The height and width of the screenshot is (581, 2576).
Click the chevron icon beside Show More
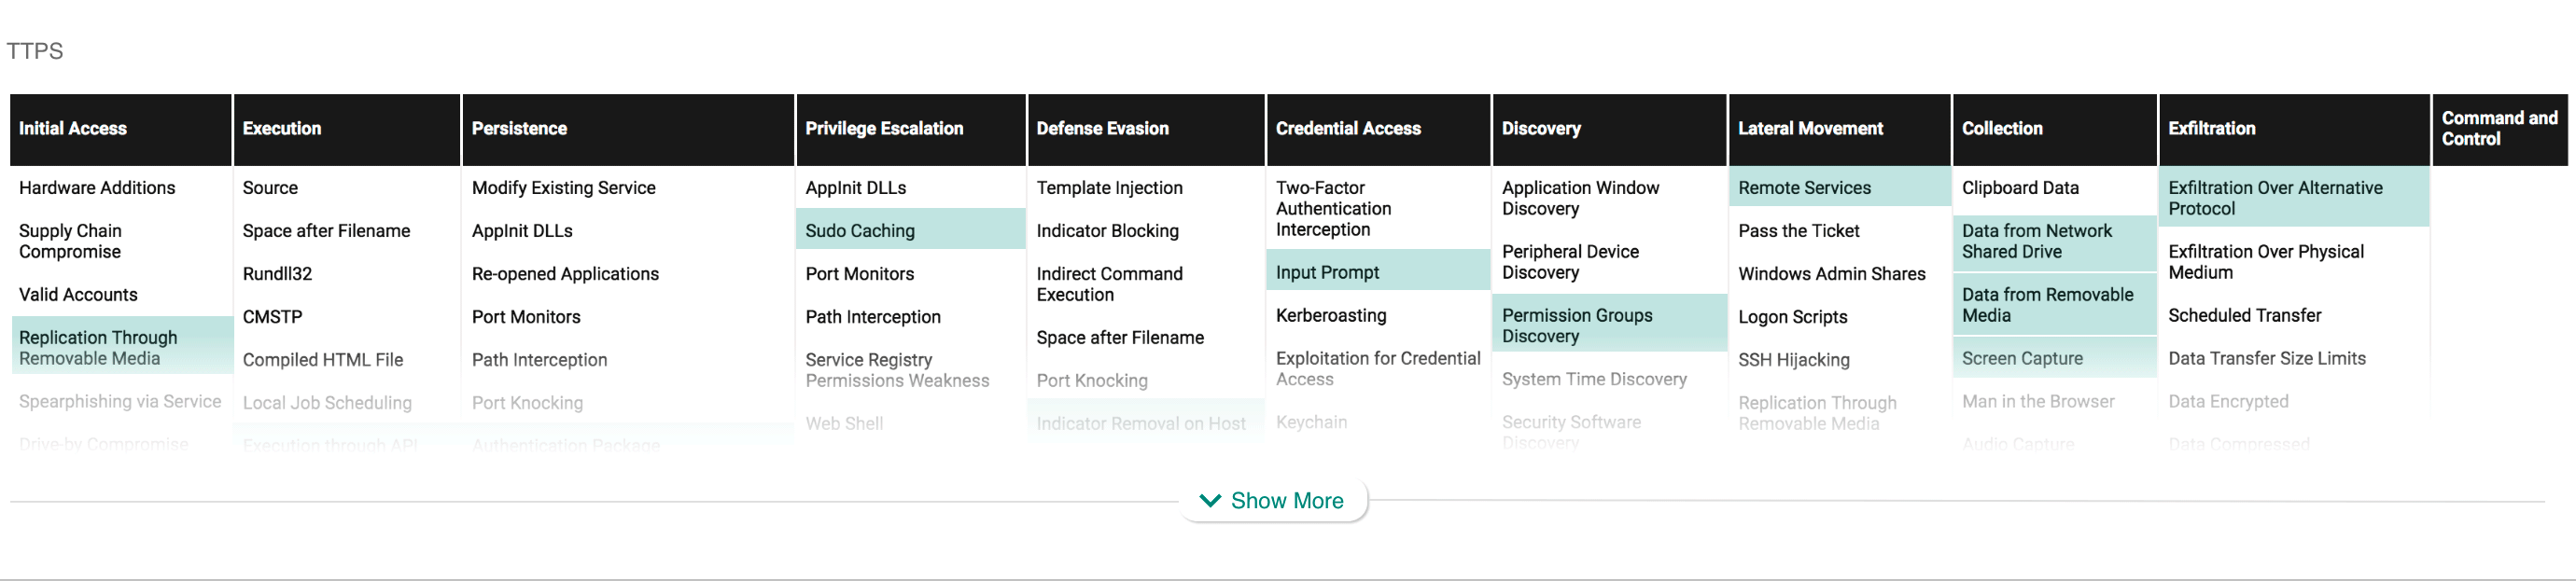point(1210,501)
